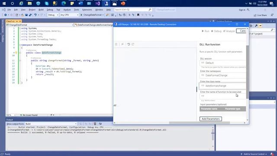Click the remote window horizontal scrollbar
The image size is (277, 156).
[x=200, y=123]
